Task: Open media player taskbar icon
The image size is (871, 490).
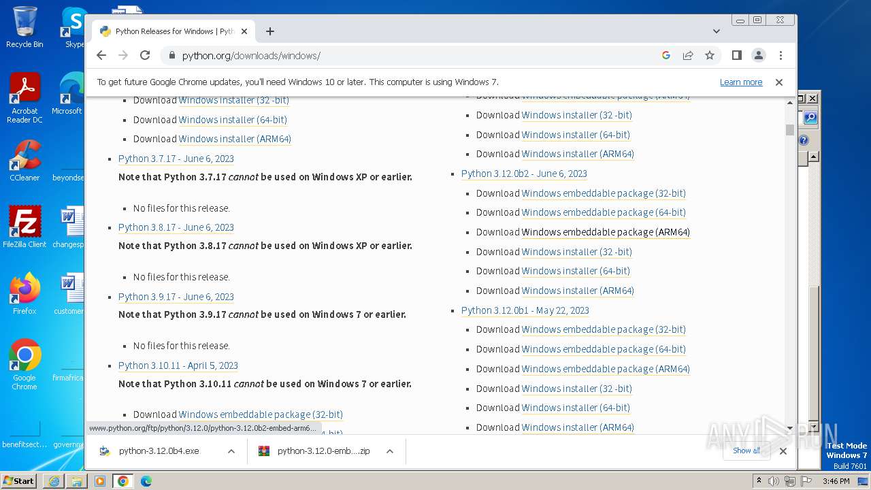Action: 100,481
